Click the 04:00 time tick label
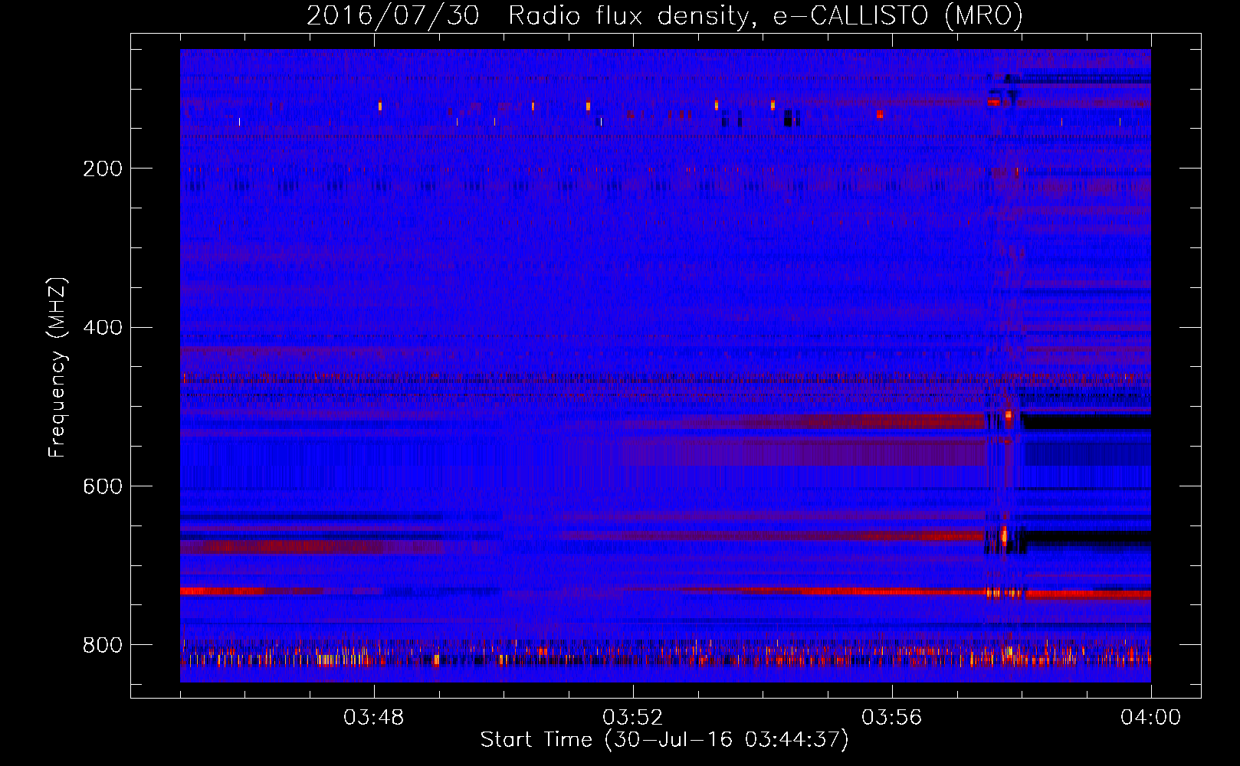Image resolution: width=1240 pixels, height=766 pixels. click(1150, 718)
